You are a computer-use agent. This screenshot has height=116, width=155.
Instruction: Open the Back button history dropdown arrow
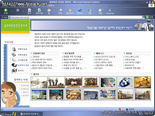[11, 11]
